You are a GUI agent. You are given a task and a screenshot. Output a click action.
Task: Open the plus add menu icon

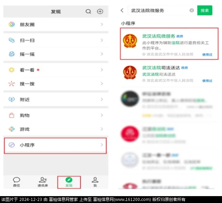(100, 11)
